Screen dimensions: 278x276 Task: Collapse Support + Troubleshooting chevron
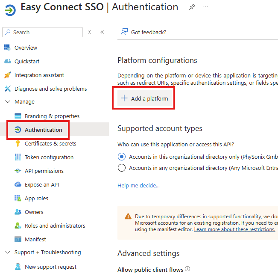click(8, 252)
